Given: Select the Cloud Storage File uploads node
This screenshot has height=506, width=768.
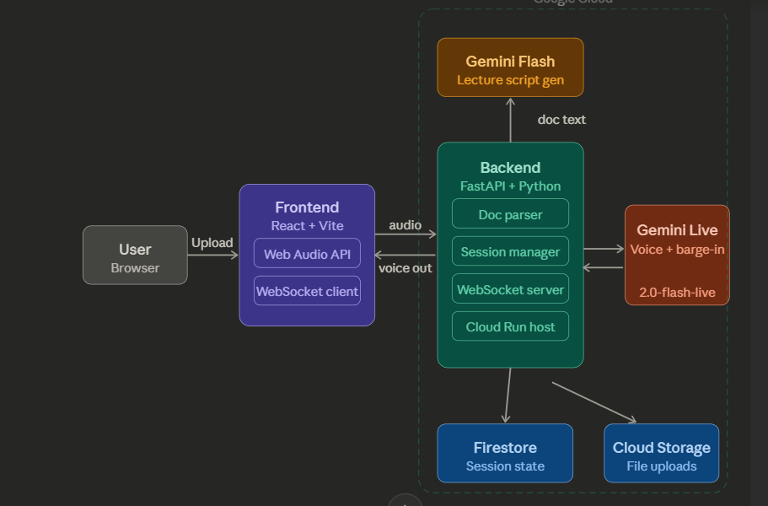Looking at the screenshot, I should point(662,453).
